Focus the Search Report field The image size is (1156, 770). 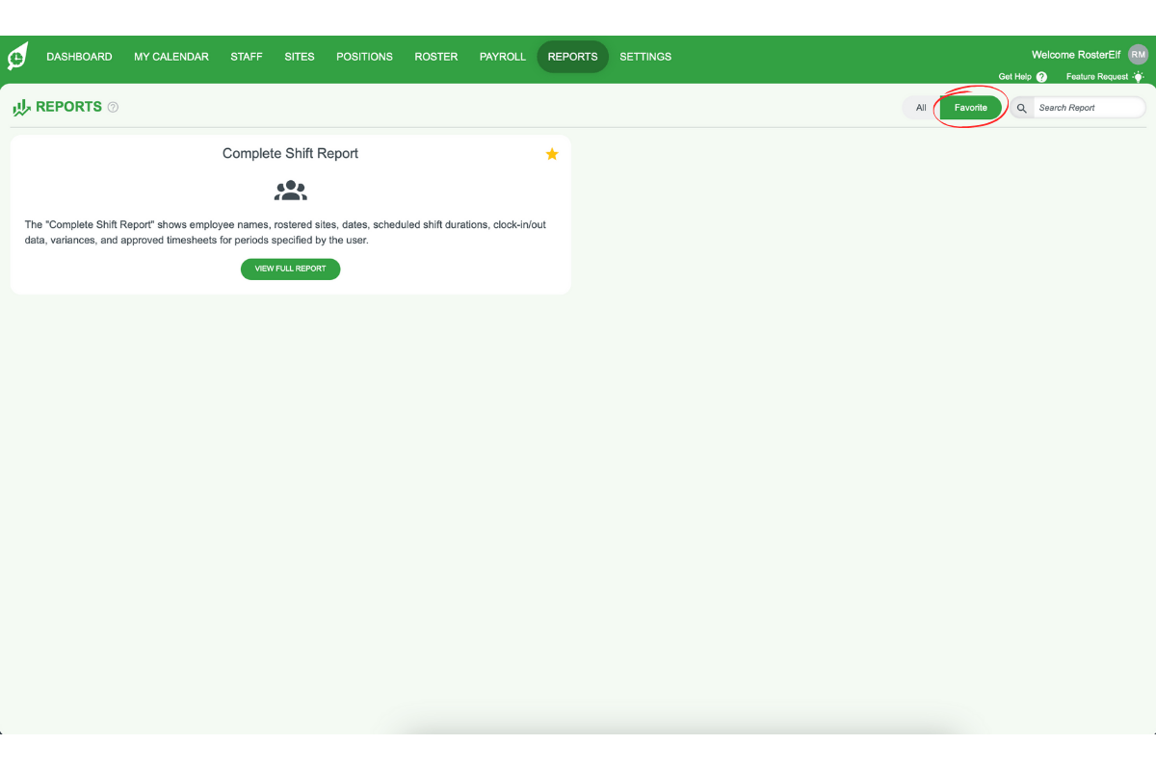1090,108
